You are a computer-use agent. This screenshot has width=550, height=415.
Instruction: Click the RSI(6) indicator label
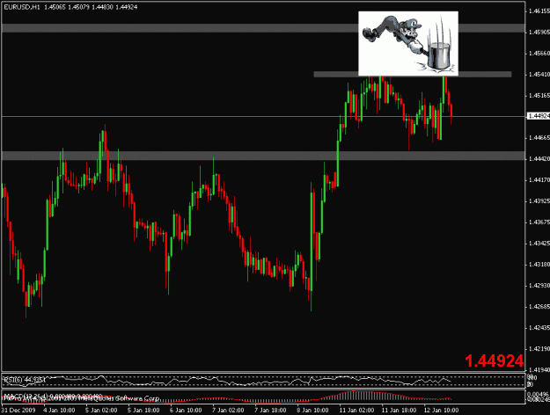(25, 380)
